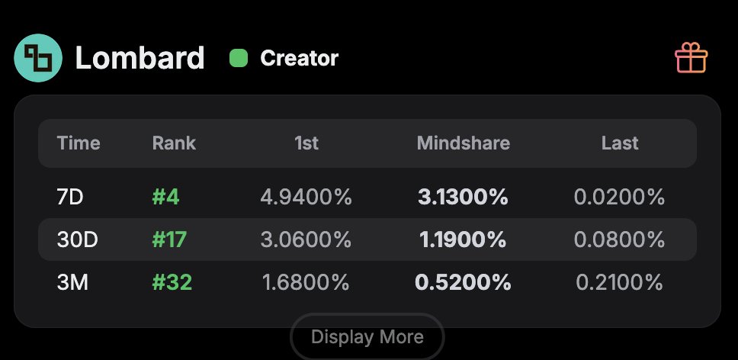Click the Mindshare column header
This screenshot has height=360, width=738.
[463, 143]
